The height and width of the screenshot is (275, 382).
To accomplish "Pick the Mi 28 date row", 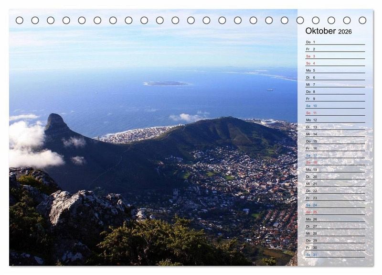I will pos(335,233).
